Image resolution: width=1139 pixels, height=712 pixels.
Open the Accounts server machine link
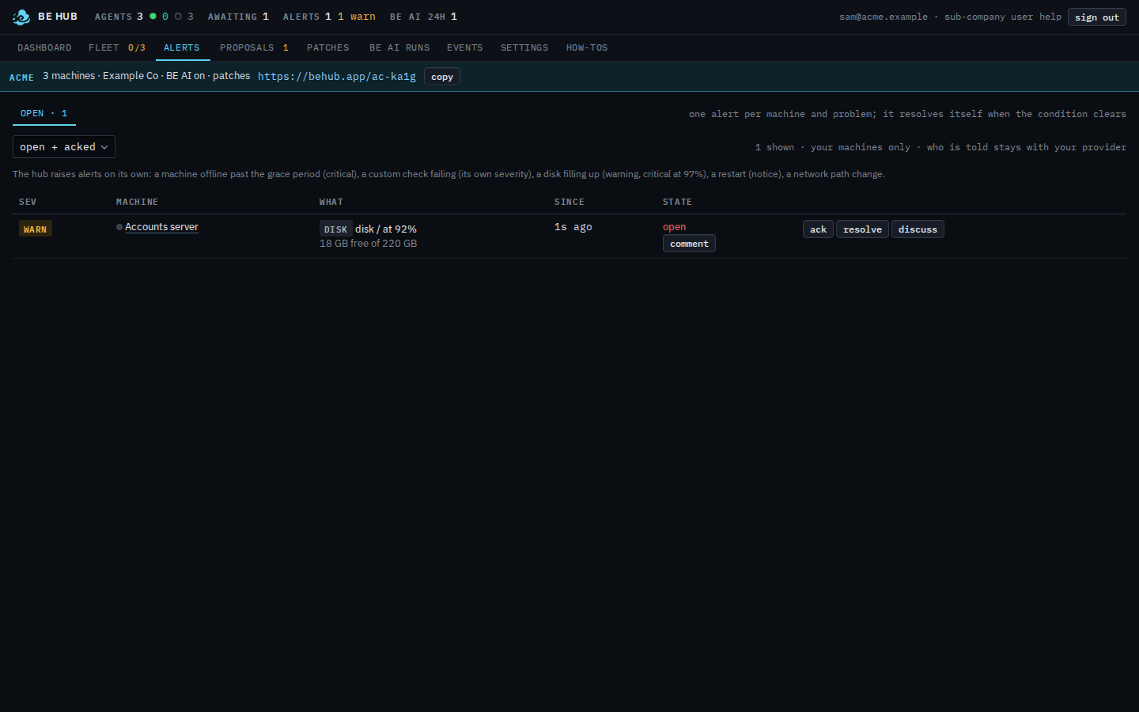point(161,227)
